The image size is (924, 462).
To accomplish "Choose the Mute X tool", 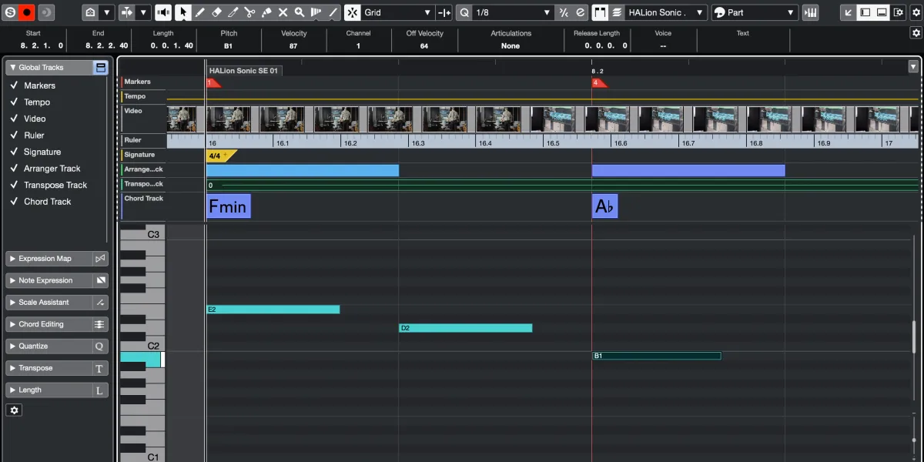I will point(283,12).
